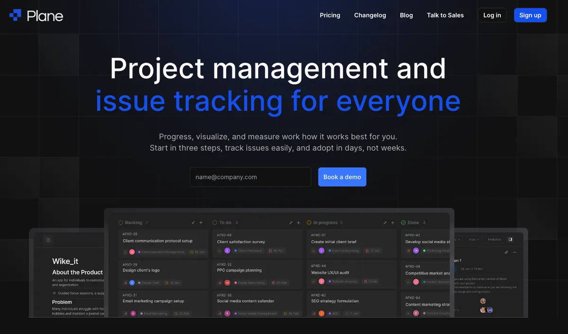Click the copy link icon in the cycle panel

(506, 252)
